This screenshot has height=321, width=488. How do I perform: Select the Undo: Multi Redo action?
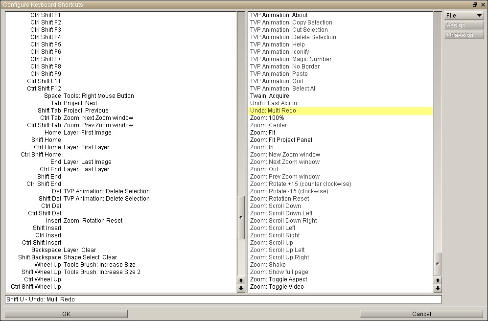click(341, 111)
